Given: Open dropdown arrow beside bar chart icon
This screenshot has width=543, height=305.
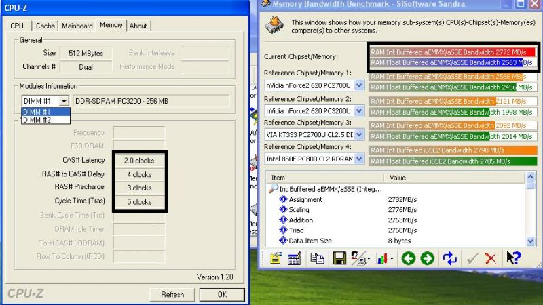Looking at the screenshot, I should click(x=392, y=259).
